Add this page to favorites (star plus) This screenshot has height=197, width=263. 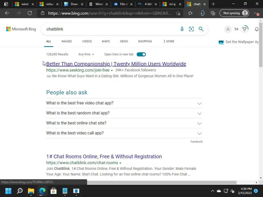pos(178,13)
